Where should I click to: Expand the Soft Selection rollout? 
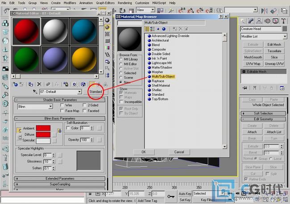263,113
